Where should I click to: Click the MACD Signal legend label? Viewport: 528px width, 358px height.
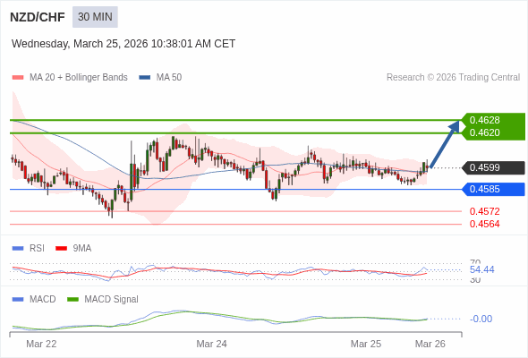(x=112, y=300)
